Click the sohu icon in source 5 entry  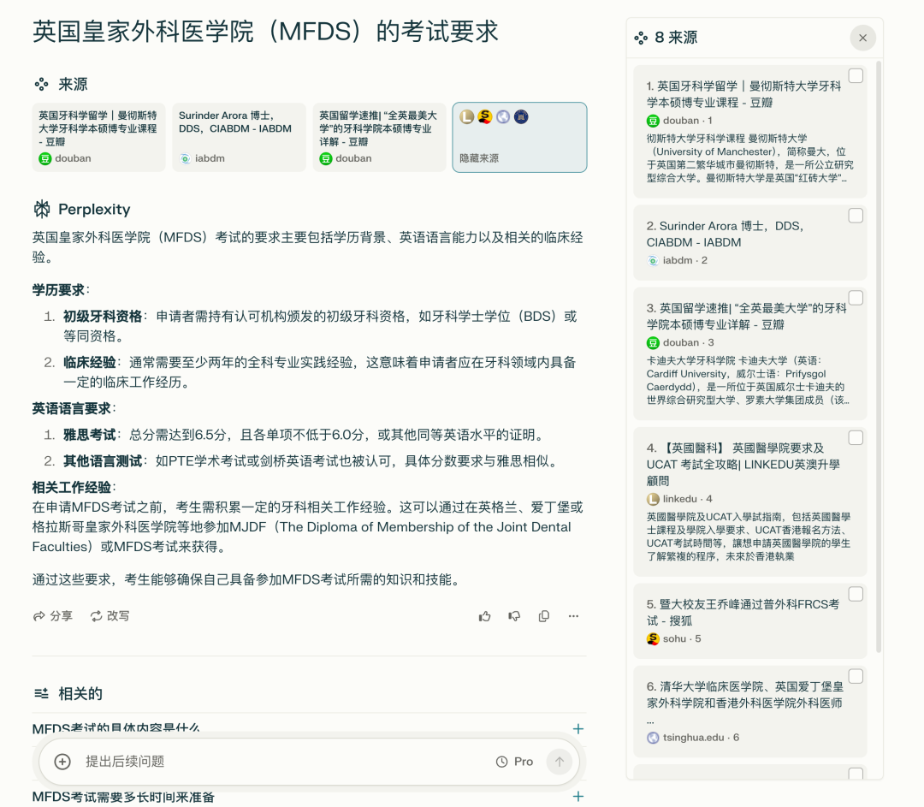[653, 639]
